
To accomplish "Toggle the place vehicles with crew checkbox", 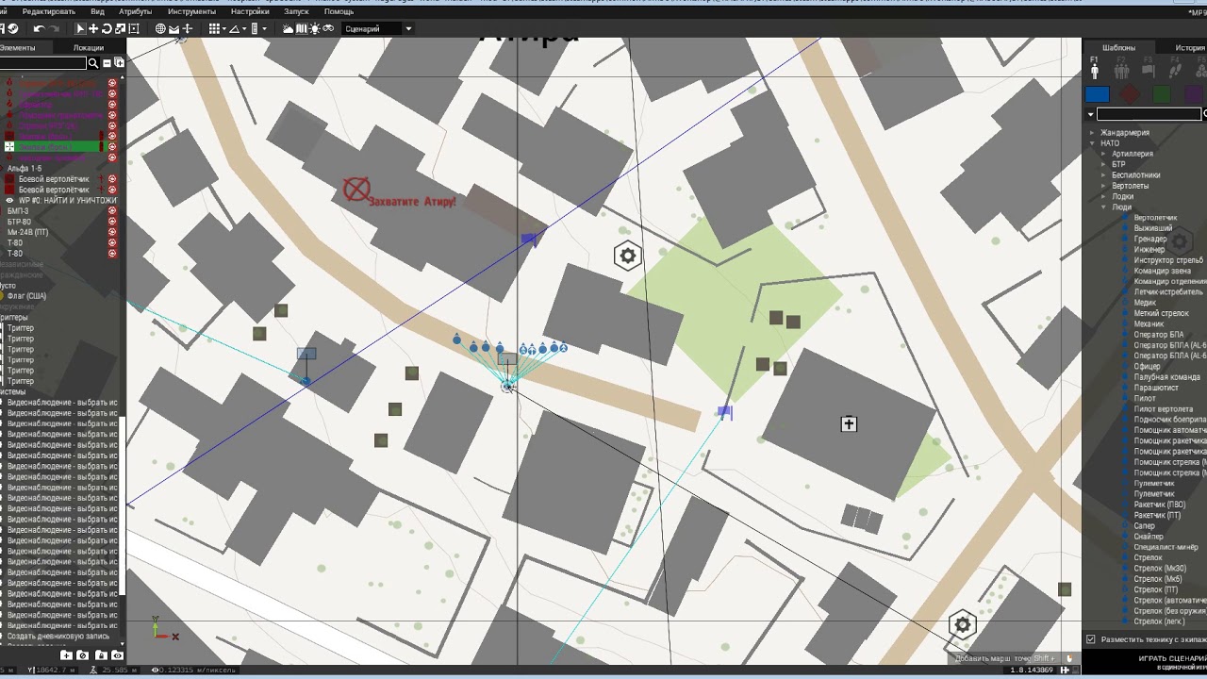I will [x=1091, y=639].
